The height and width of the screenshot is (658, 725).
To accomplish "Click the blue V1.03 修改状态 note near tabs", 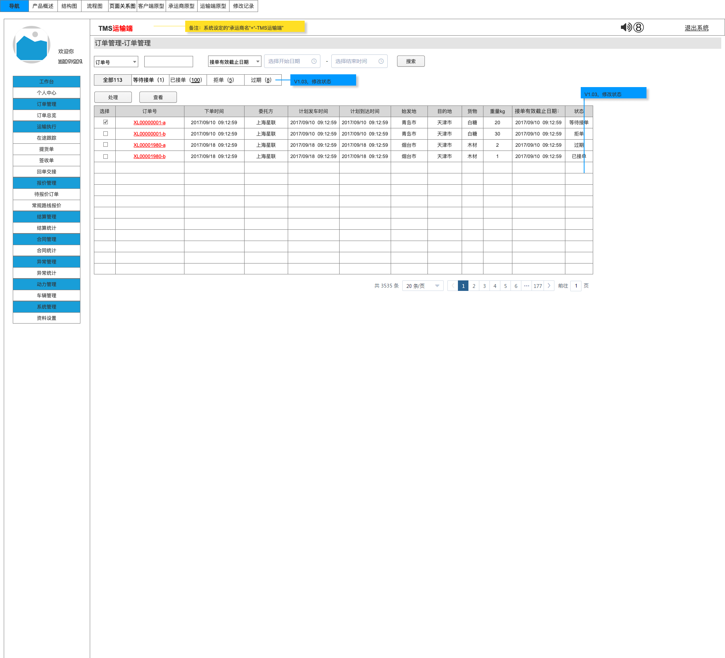I will point(323,80).
